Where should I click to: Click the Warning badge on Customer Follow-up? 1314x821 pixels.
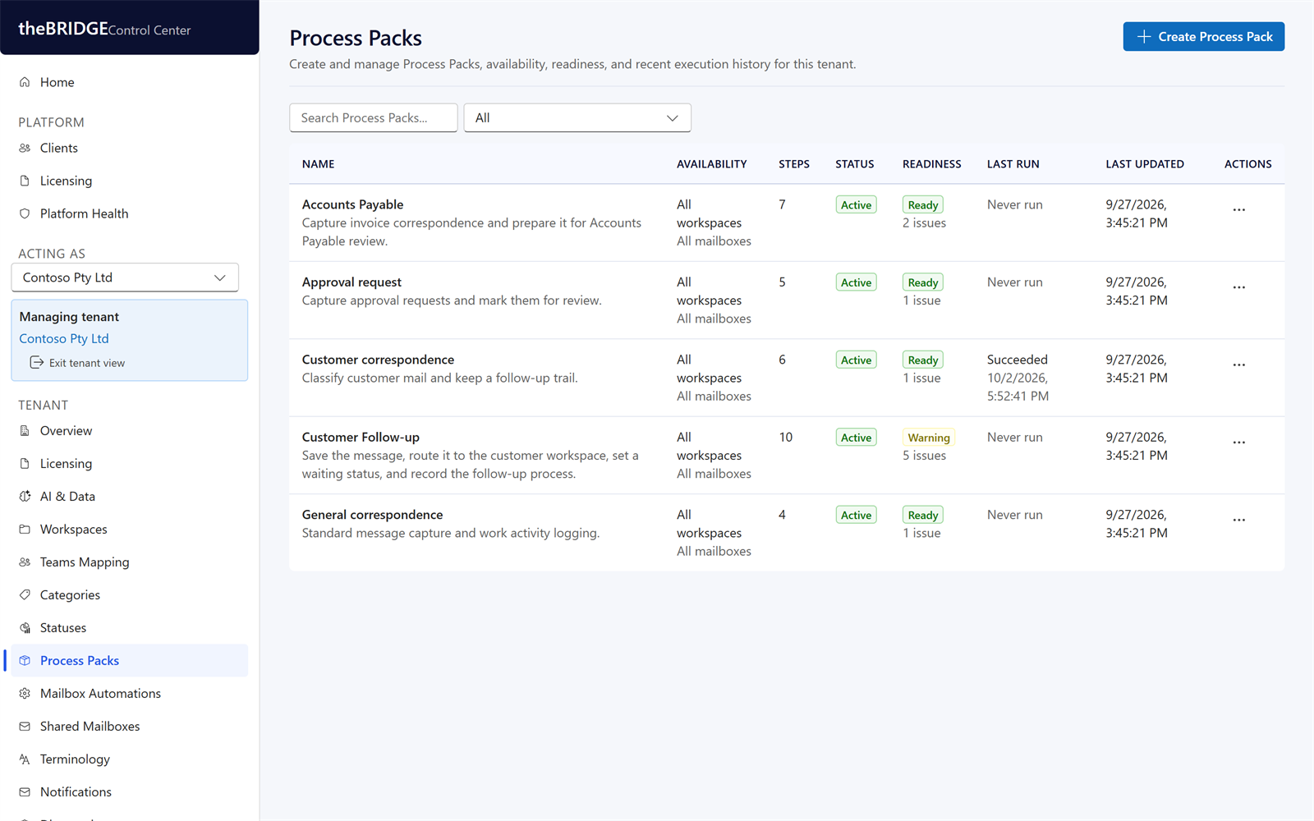pos(929,438)
